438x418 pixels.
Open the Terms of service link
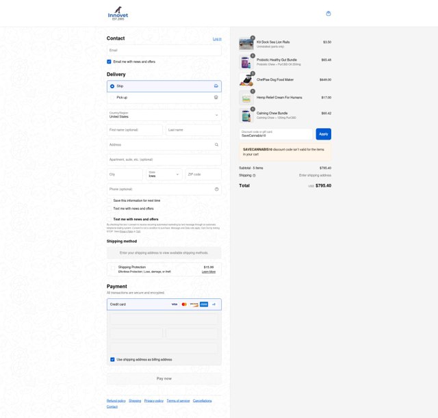pos(178,401)
